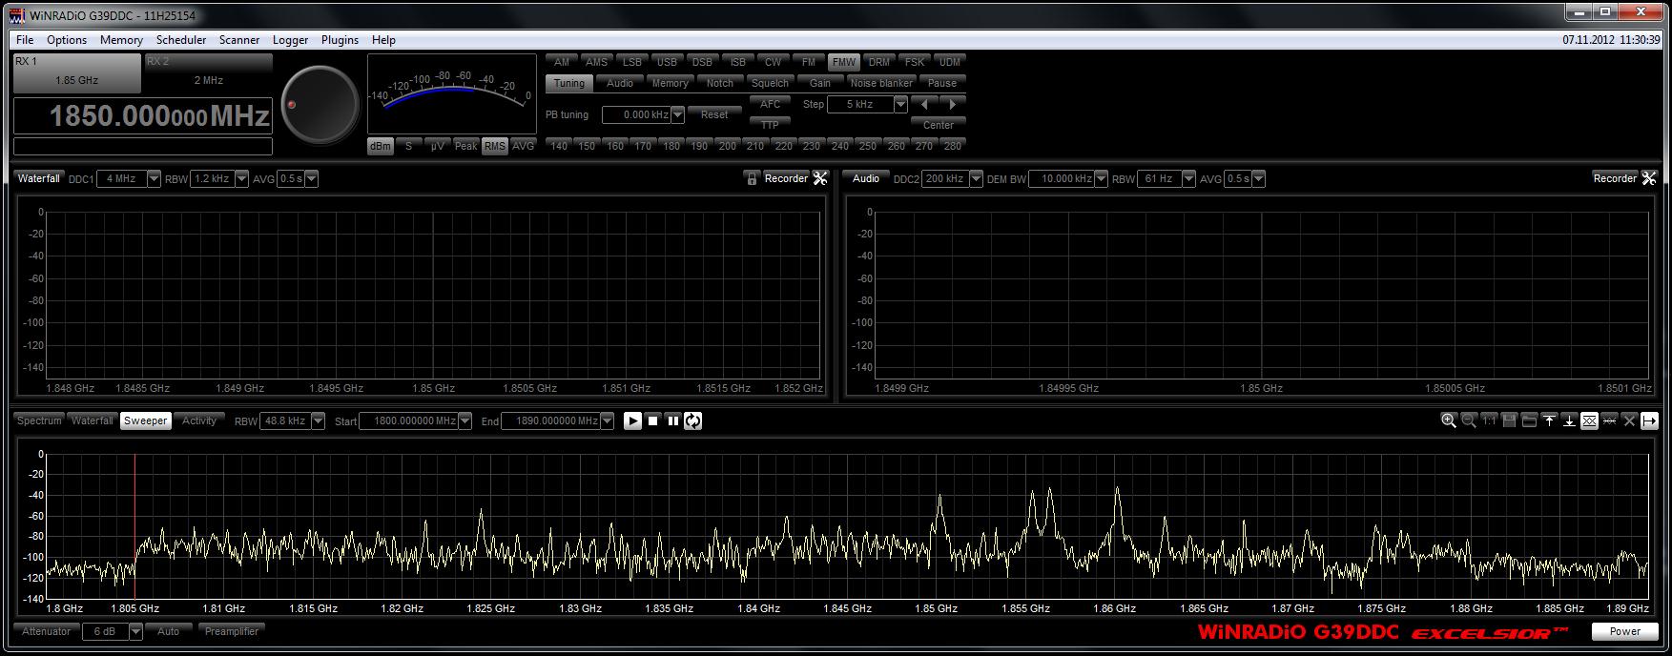This screenshot has width=1672, height=656.
Task: Open the Scheduler menu
Action: click(181, 40)
